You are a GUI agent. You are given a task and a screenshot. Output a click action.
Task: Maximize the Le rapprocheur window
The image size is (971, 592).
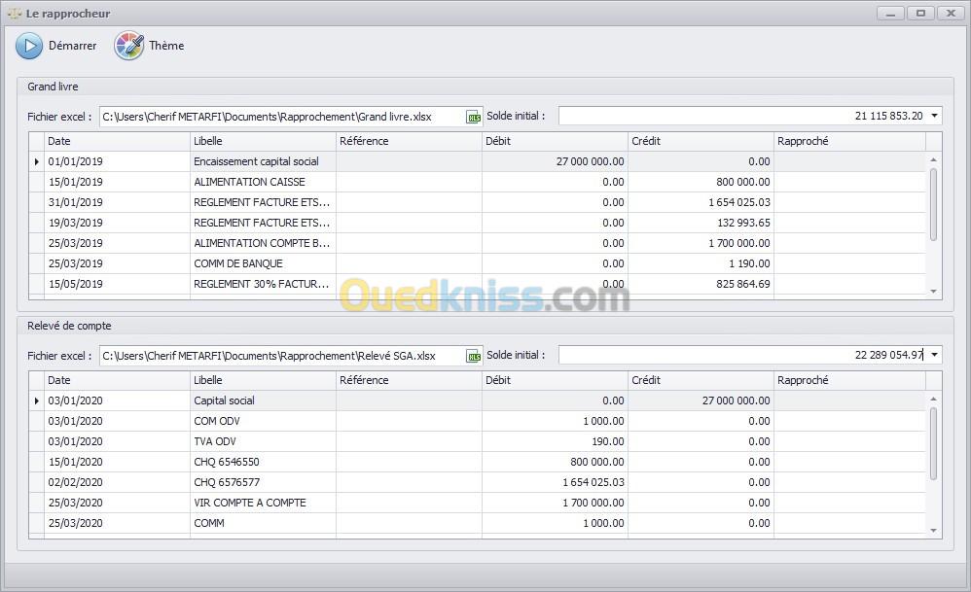click(919, 14)
